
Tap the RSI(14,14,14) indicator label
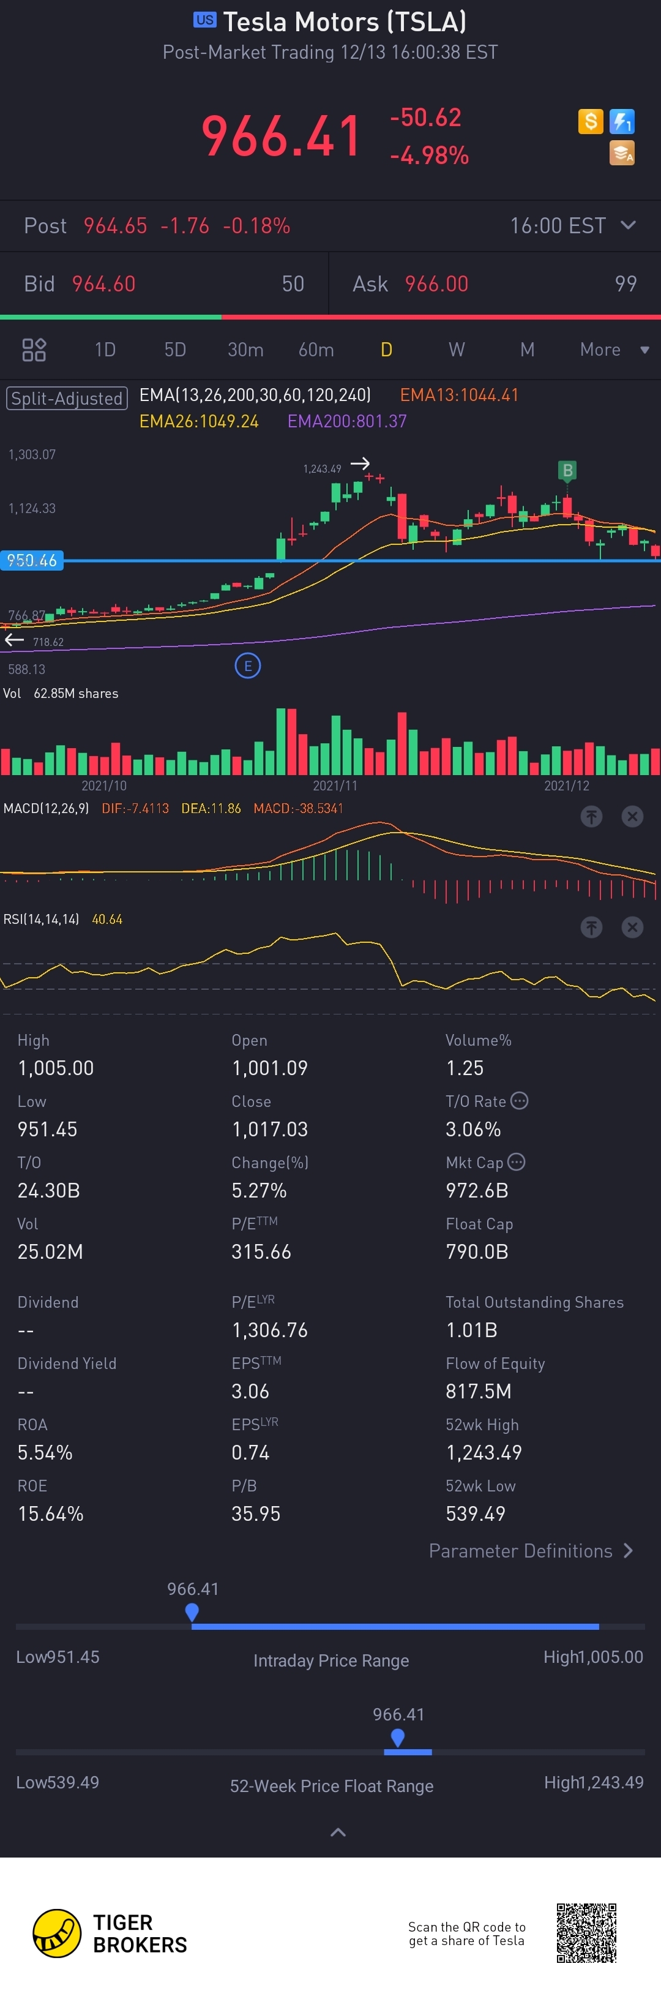(x=42, y=919)
